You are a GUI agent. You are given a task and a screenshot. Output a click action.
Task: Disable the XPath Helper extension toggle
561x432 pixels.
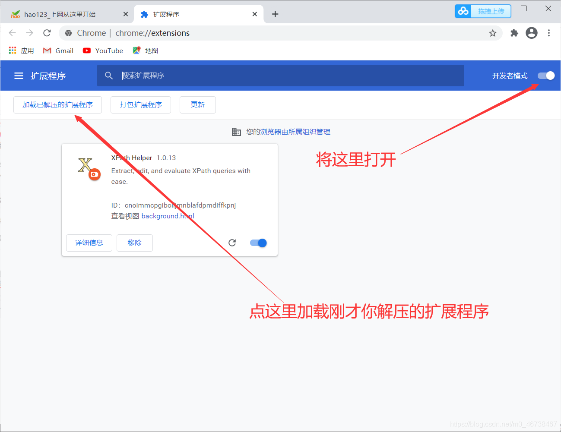258,243
